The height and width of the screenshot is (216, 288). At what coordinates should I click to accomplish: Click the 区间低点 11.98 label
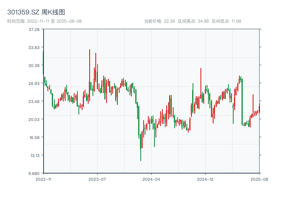(x=226, y=21)
